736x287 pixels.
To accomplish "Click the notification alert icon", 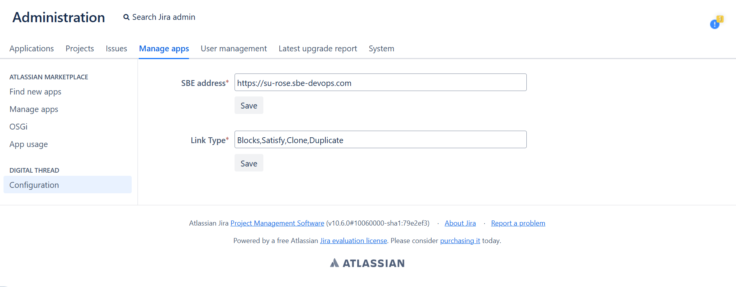I will pyautogui.click(x=715, y=24).
